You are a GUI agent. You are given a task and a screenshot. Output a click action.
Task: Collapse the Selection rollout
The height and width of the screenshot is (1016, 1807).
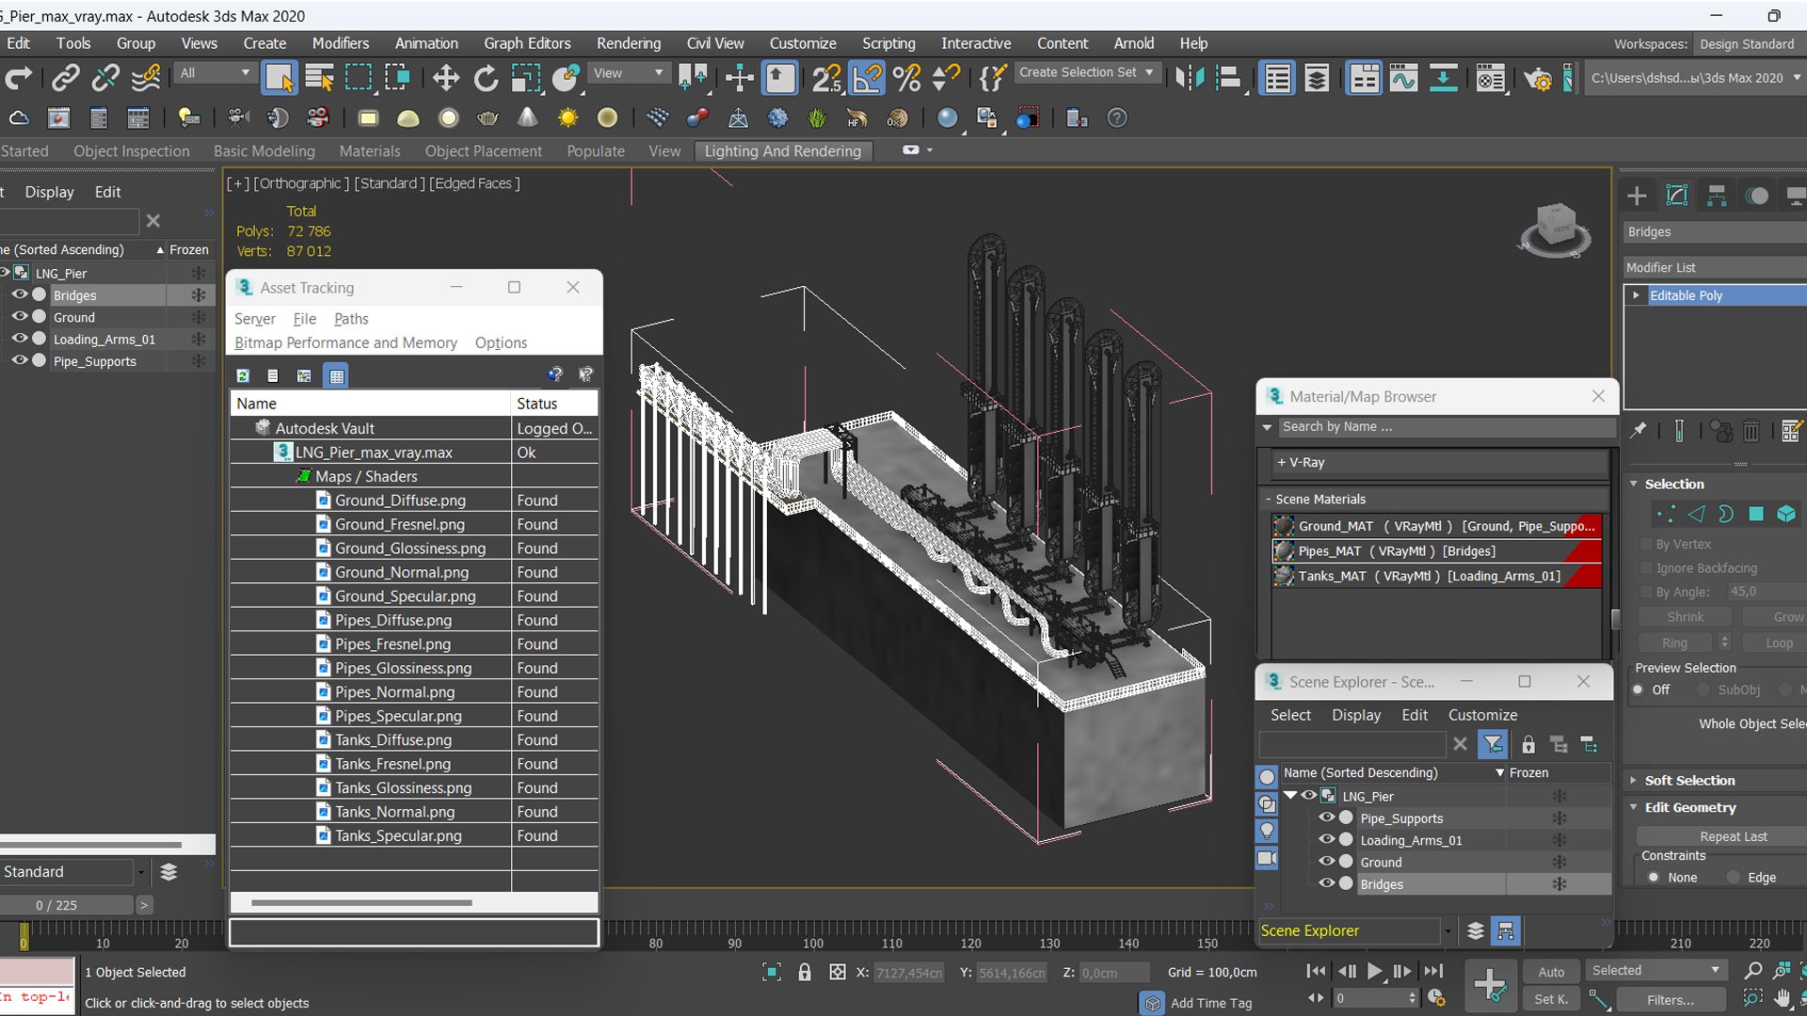[1674, 484]
